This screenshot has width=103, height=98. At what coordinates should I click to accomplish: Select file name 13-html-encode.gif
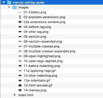[38, 85]
